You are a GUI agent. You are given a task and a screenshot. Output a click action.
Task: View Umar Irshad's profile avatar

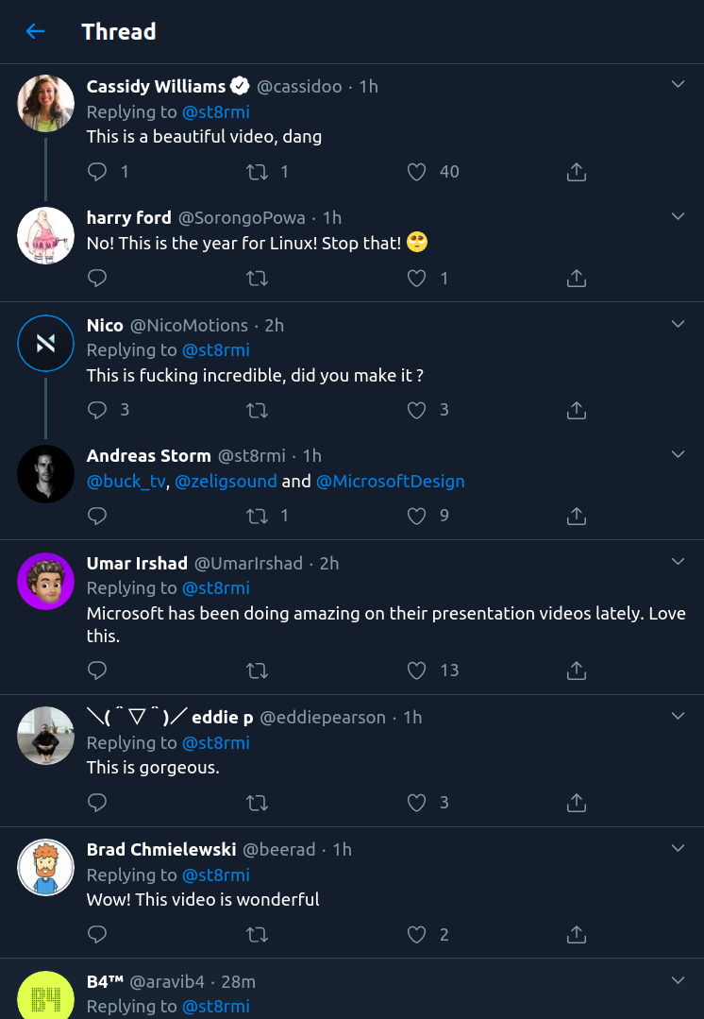(45, 581)
